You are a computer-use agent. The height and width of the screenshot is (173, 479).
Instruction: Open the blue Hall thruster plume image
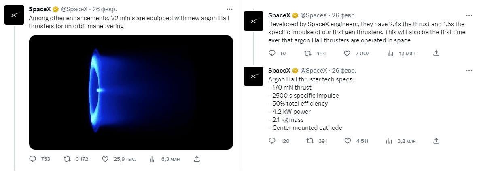(x=131, y=92)
